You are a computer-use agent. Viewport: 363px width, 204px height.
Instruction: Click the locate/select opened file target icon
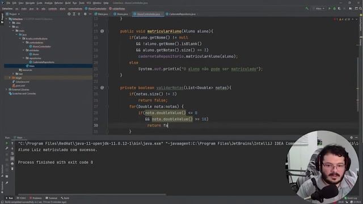(69, 14)
